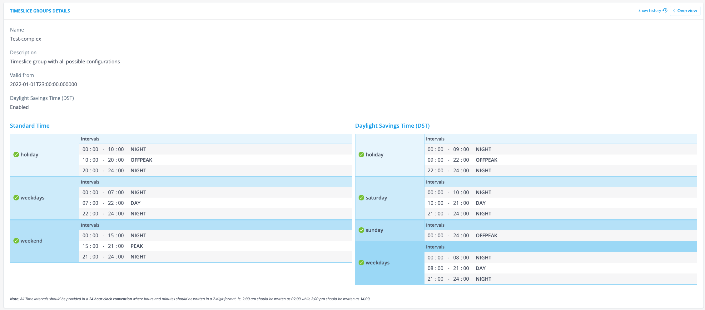Click green check icon beside Standard Time holiday
Screen dimensions: 705x310
click(x=16, y=155)
